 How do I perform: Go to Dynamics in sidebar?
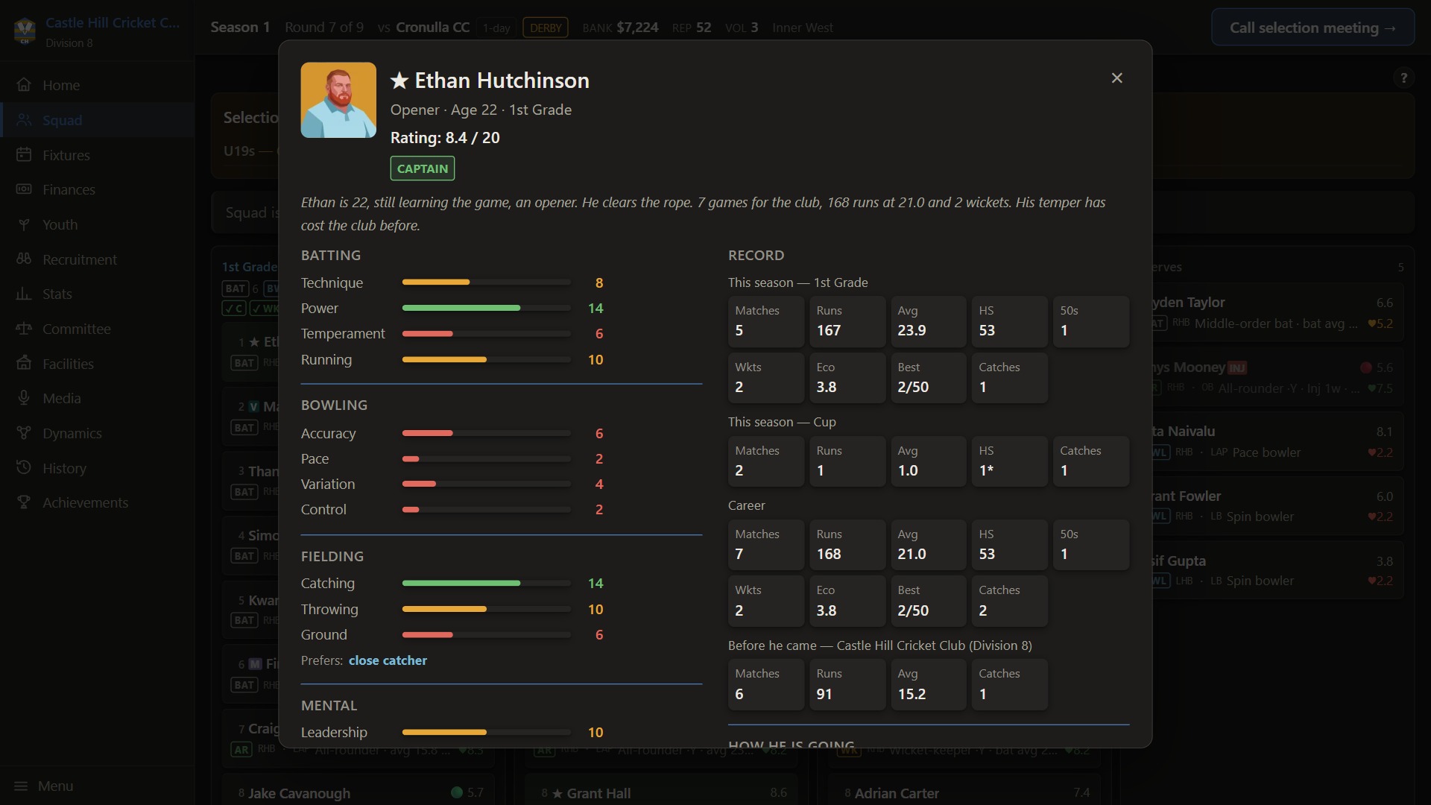point(72,433)
